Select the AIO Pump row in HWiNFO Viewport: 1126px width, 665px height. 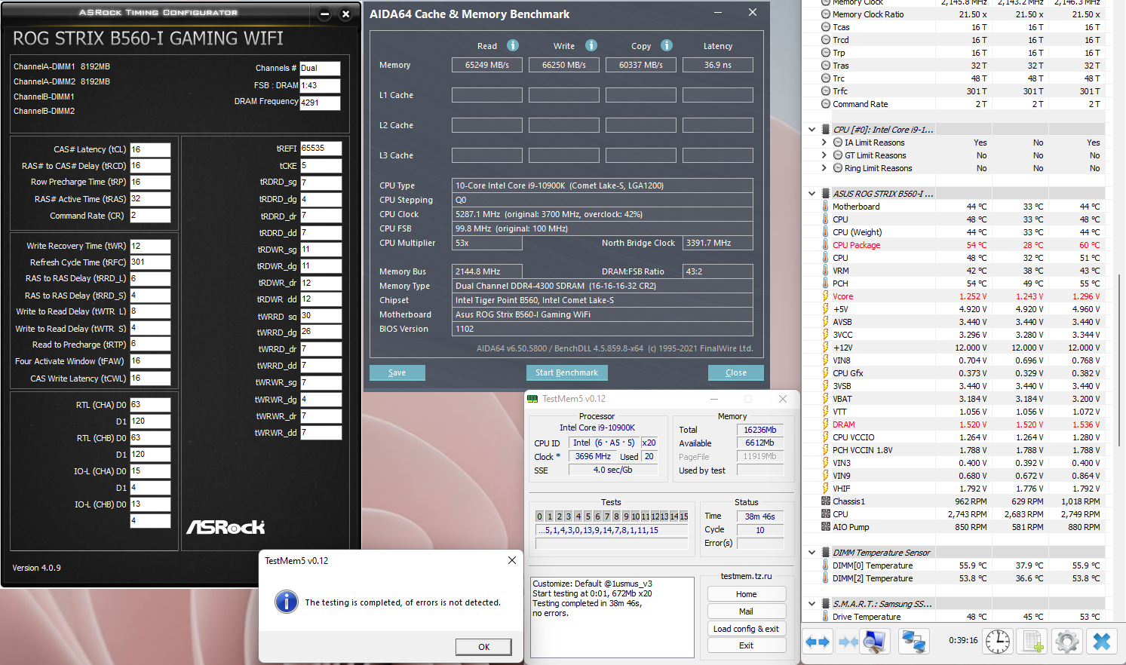coord(963,527)
